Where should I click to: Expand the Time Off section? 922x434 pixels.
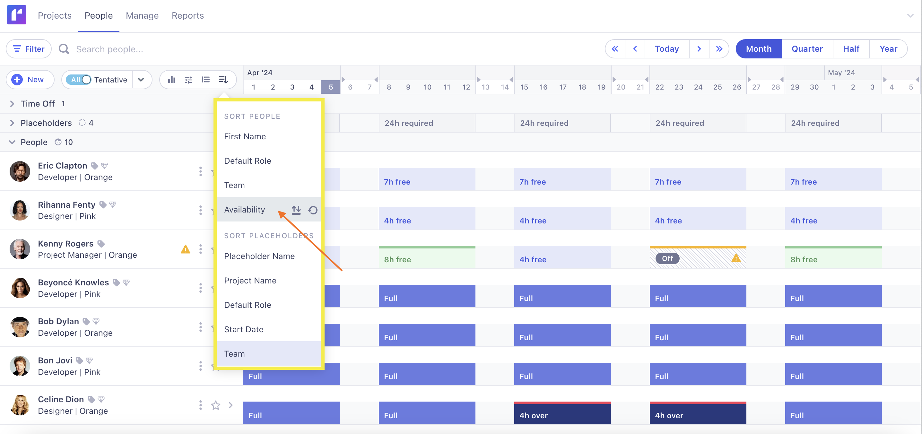coord(12,103)
